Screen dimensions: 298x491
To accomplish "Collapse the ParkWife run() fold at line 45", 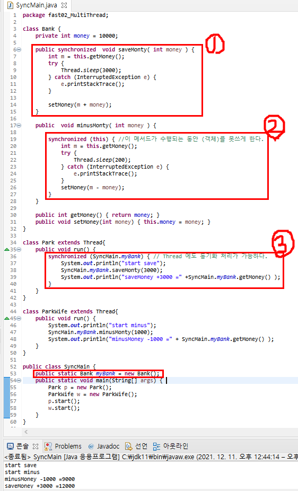I will tap(19, 319).
